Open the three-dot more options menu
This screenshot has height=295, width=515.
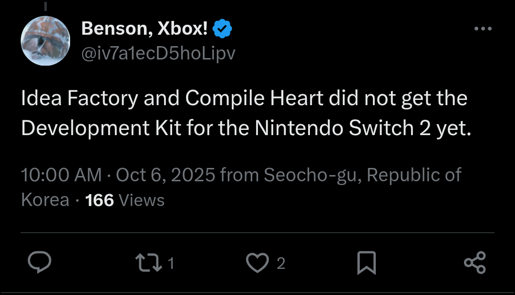click(x=483, y=29)
